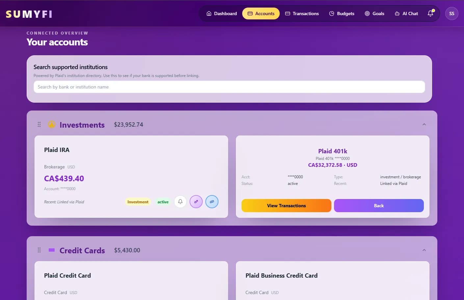Click the green active badge on Plaid IRA
This screenshot has height=300, width=464.
coord(163,202)
